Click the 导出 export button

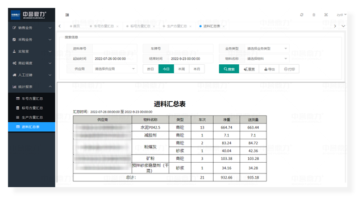click(269, 69)
